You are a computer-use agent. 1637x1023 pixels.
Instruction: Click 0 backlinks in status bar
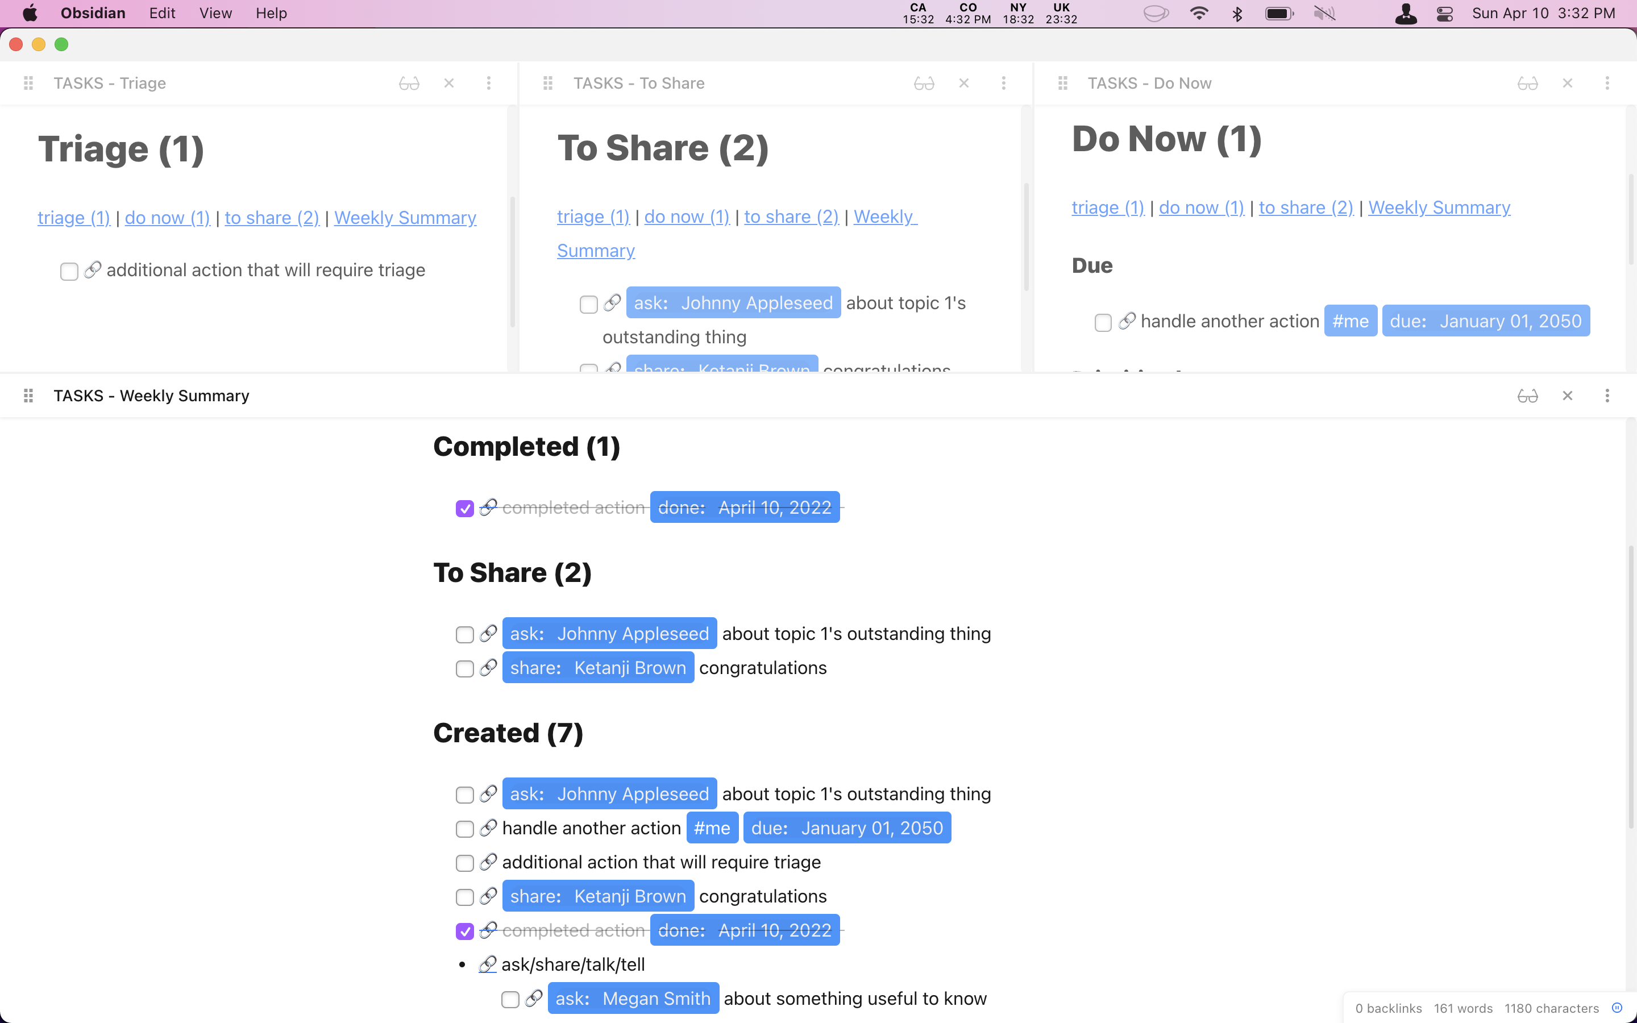click(x=1389, y=1008)
